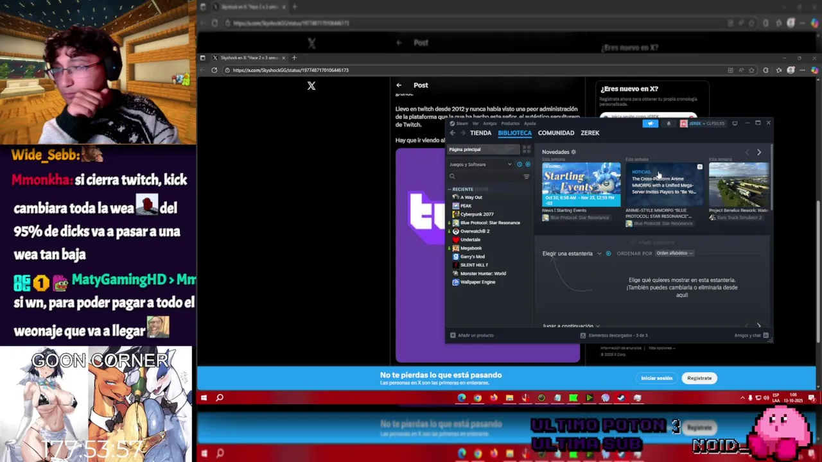Open Starting Events news thumbnail

pyautogui.click(x=581, y=184)
